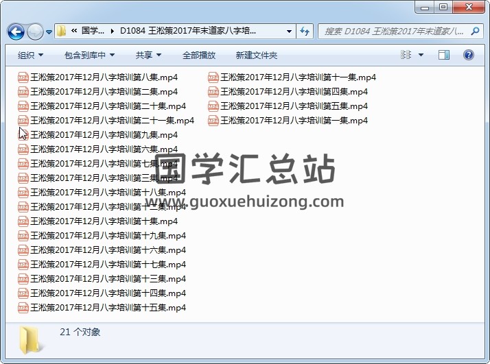This screenshot has width=490, height=364.
Task: Open the 组织 menu
Action: [30, 56]
